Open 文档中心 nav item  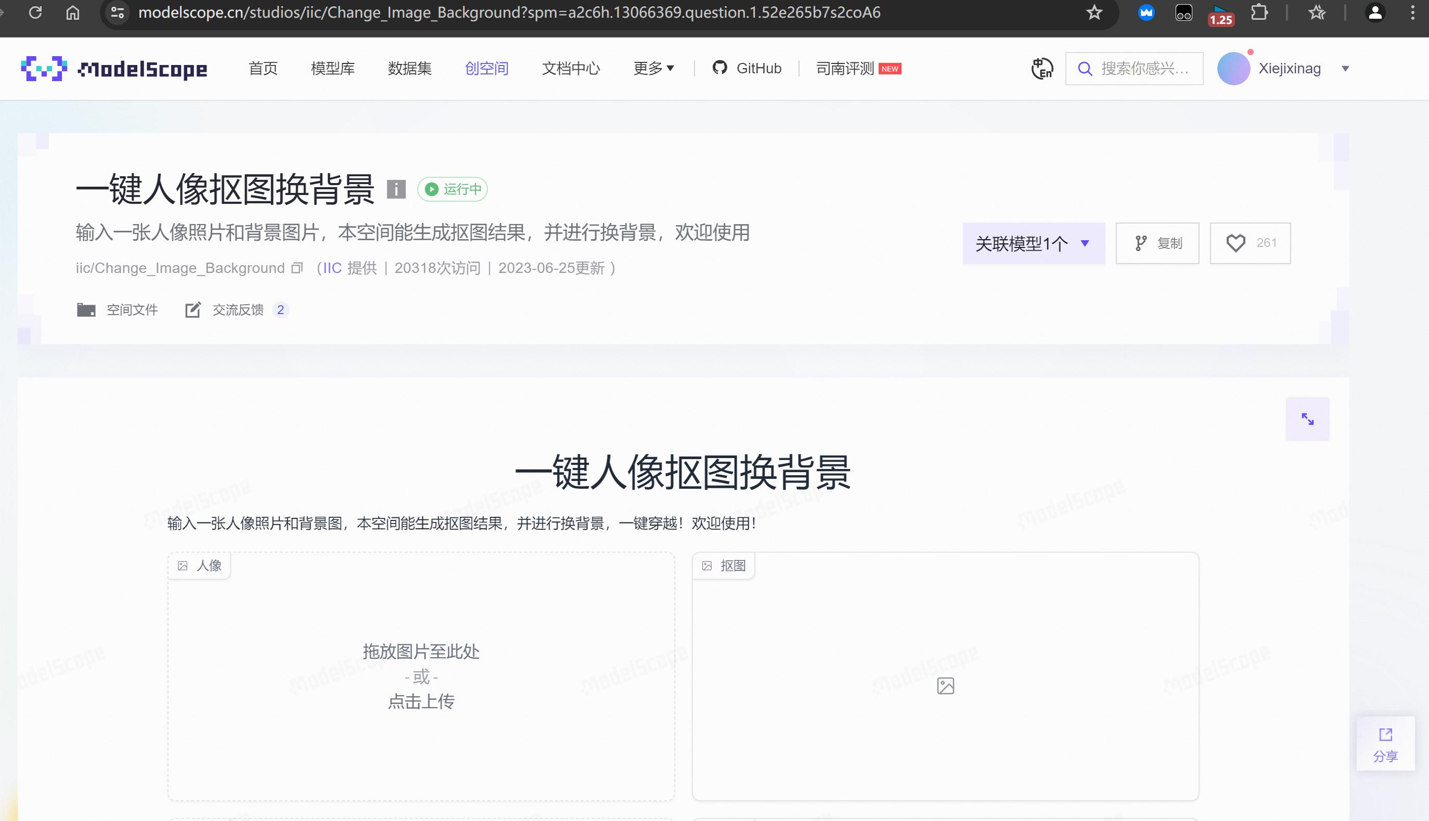571,68
